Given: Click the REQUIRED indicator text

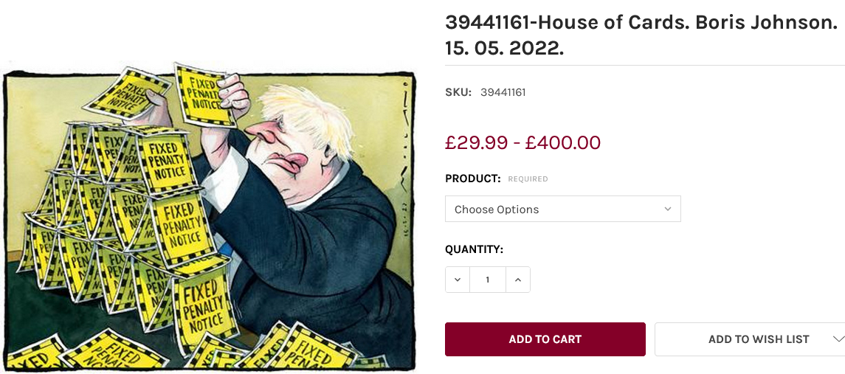Looking at the screenshot, I should (528, 179).
